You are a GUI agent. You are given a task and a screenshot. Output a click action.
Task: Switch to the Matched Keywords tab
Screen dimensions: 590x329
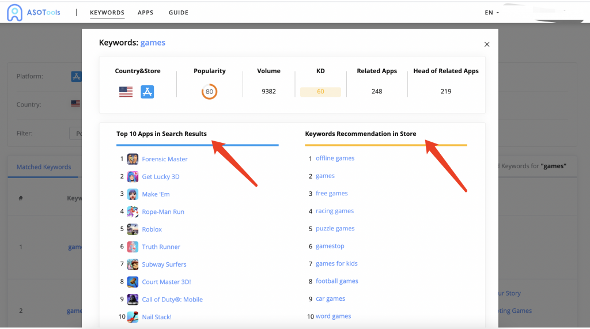[x=44, y=167]
